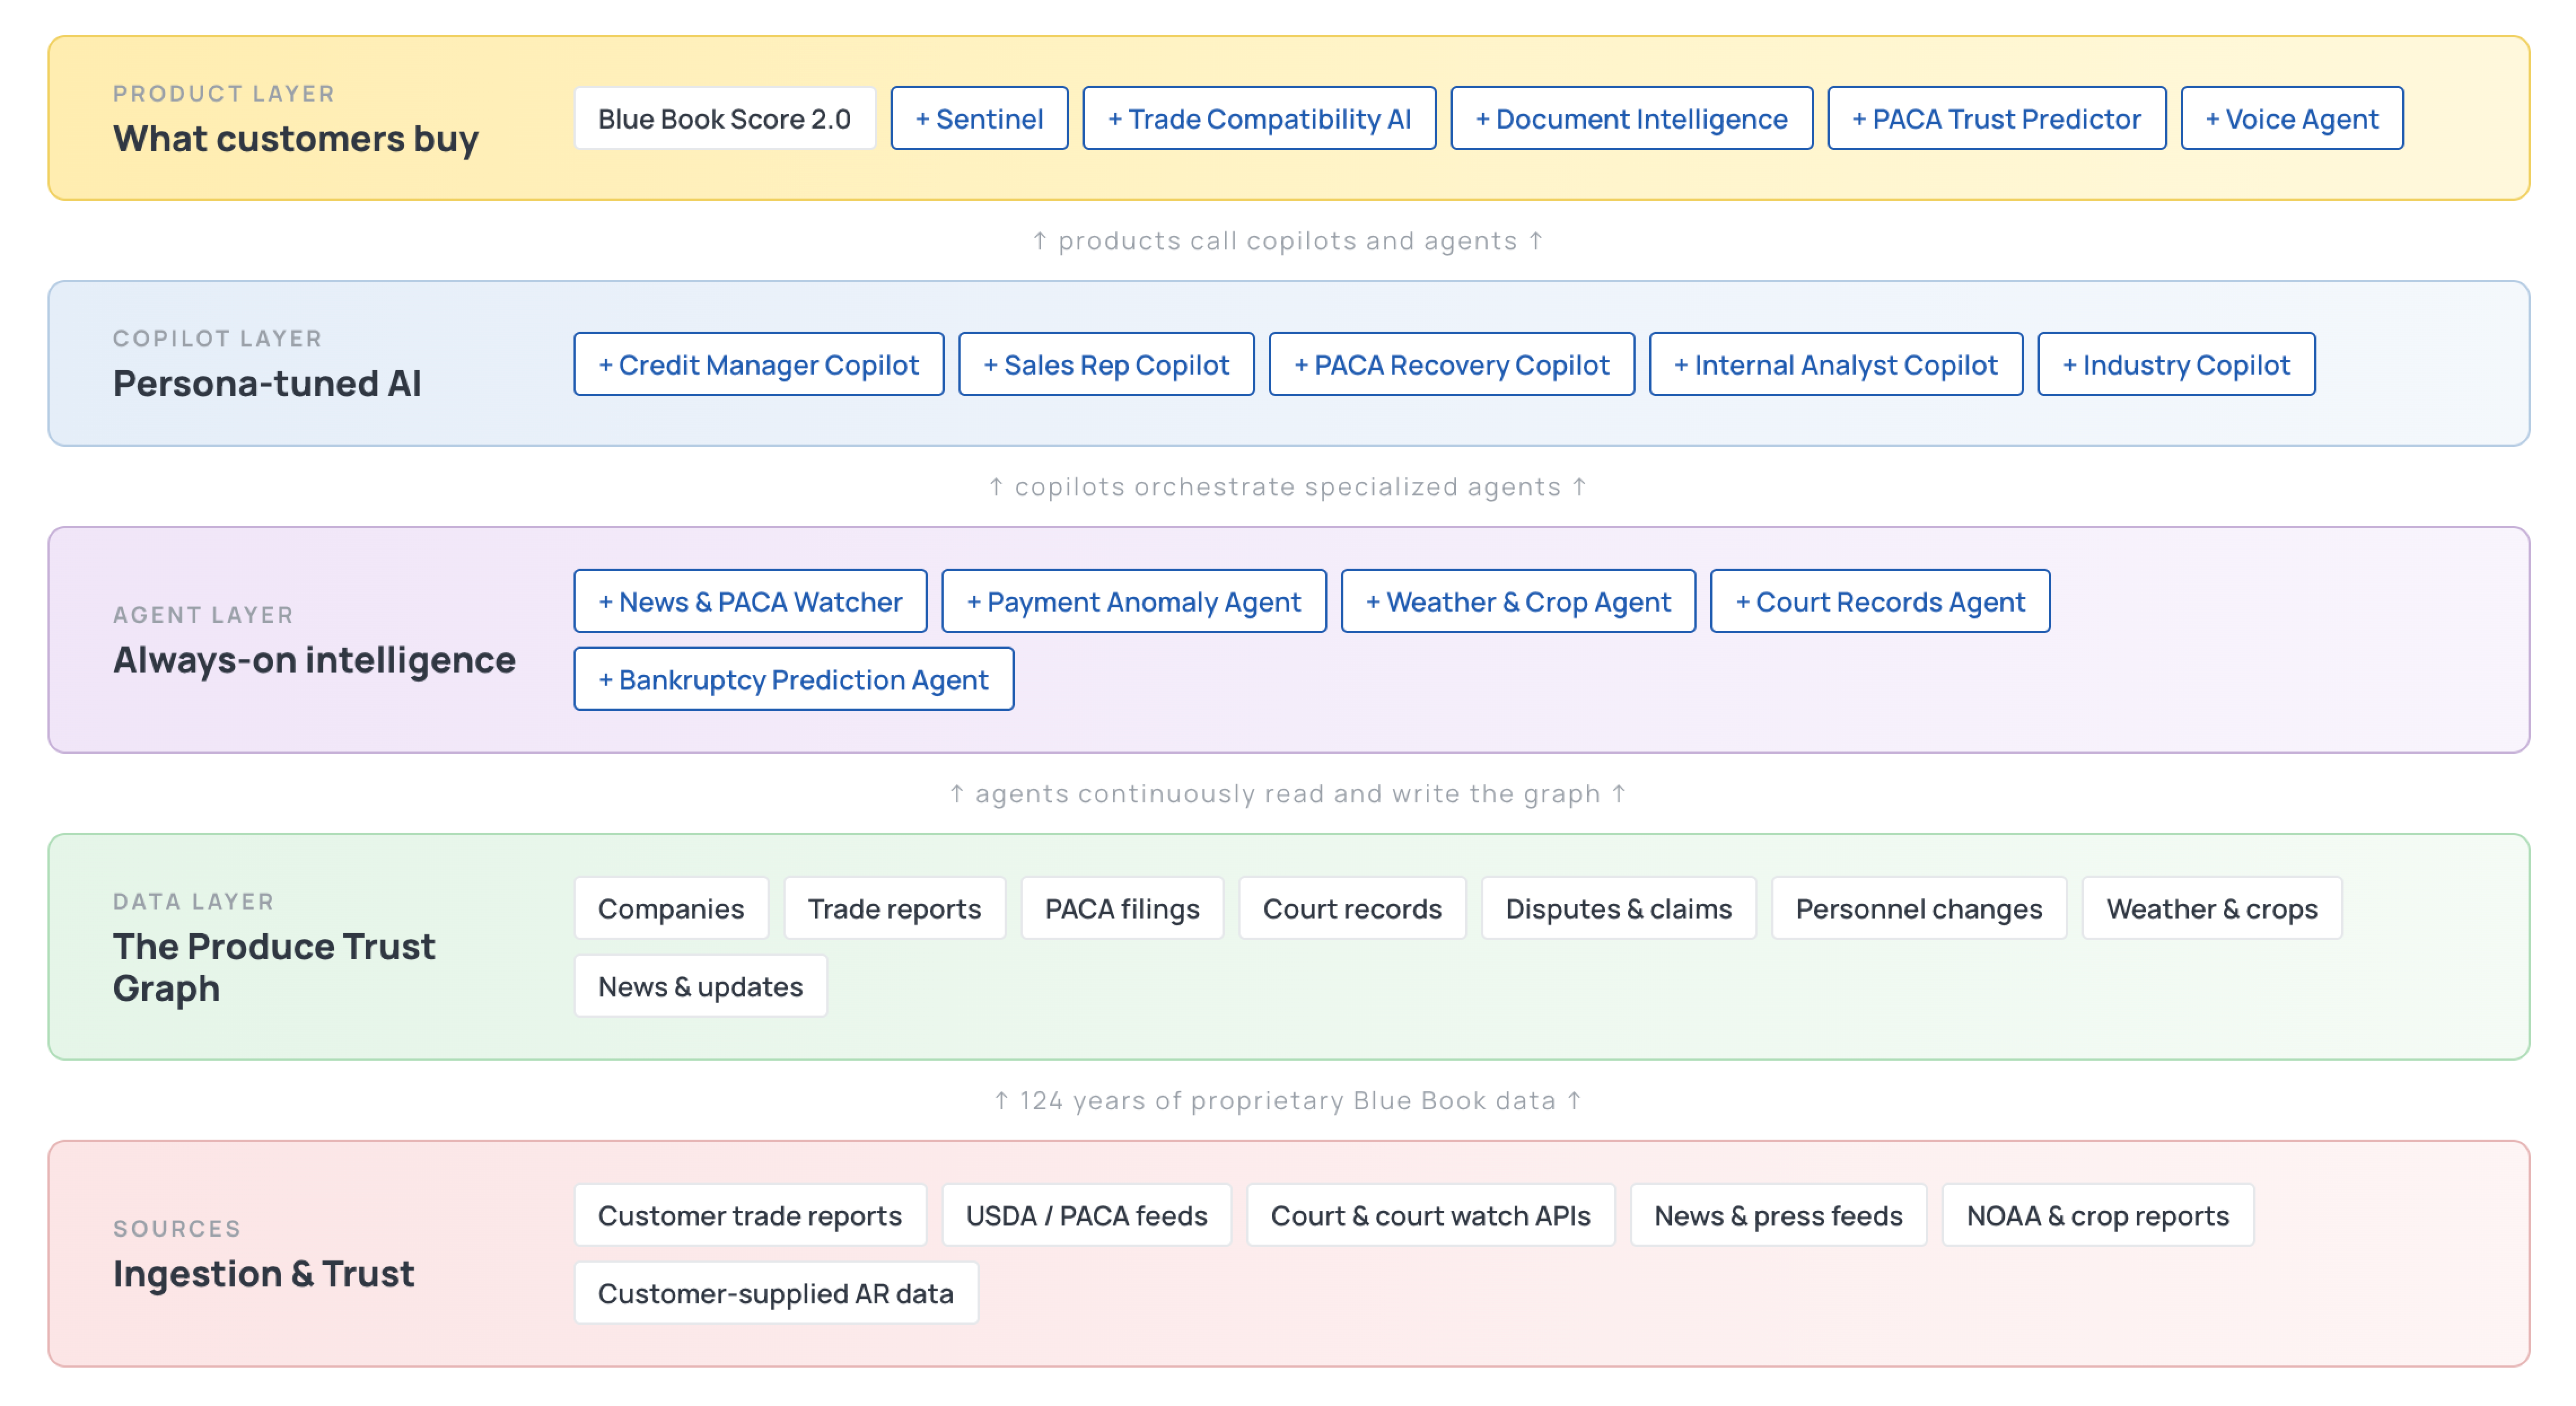Open the + Credit Manager Copilot chip

click(758, 364)
